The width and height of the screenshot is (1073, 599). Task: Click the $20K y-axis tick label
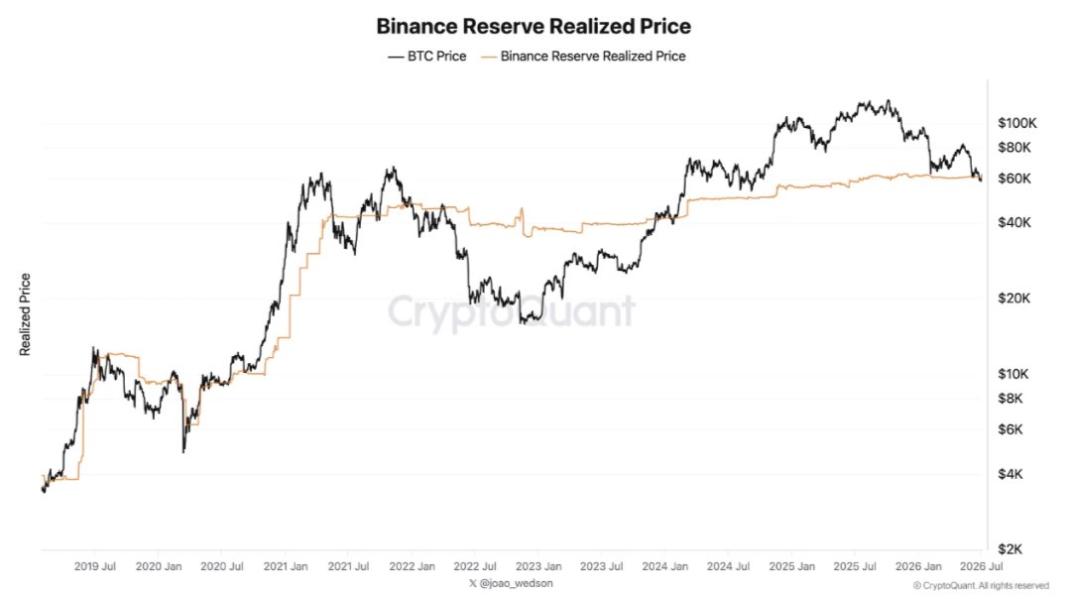coord(1014,299)
